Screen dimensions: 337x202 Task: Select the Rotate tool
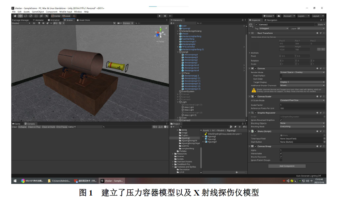[x=26, y=16]
